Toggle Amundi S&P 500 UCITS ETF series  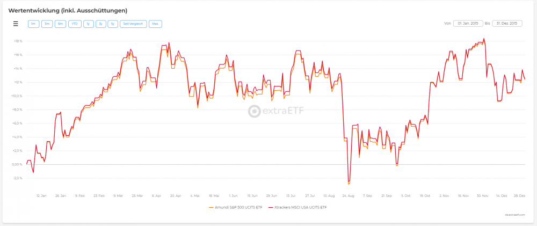pos(235,207)
